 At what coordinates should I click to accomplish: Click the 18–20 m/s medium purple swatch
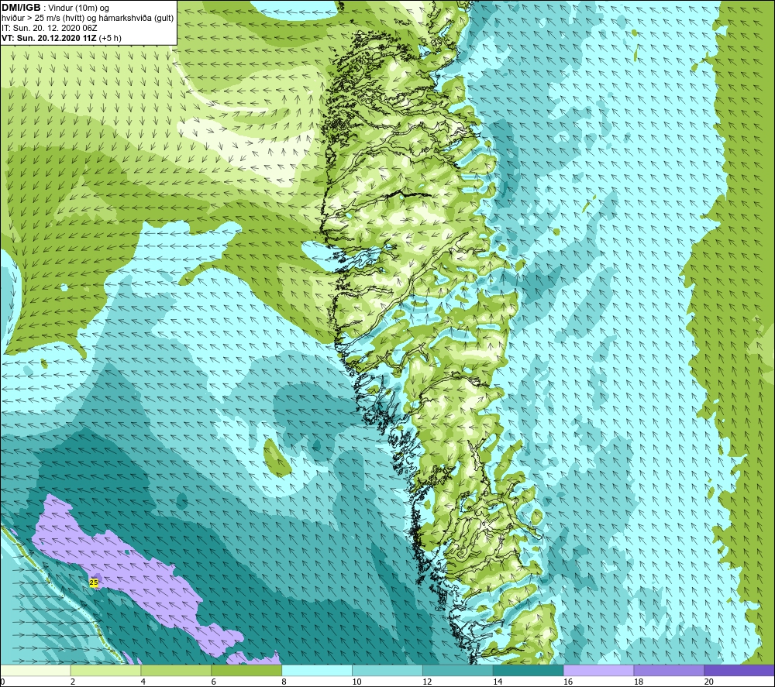click(x=669, y=670)
